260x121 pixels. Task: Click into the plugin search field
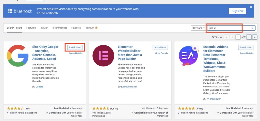231,28
